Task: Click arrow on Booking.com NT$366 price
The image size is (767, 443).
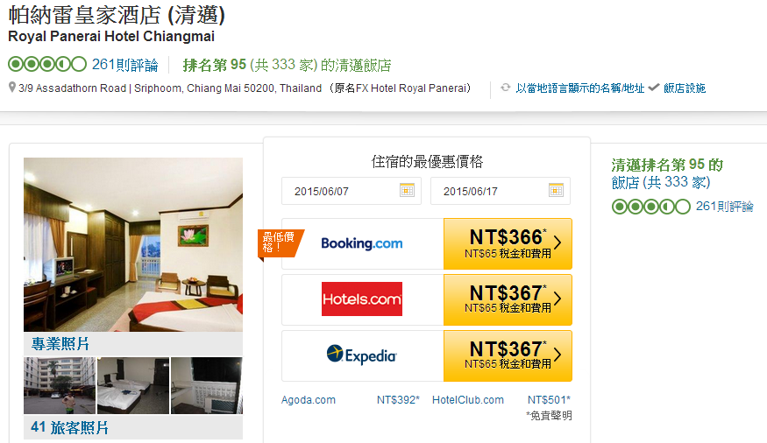Action: click(x=557, y=243)
